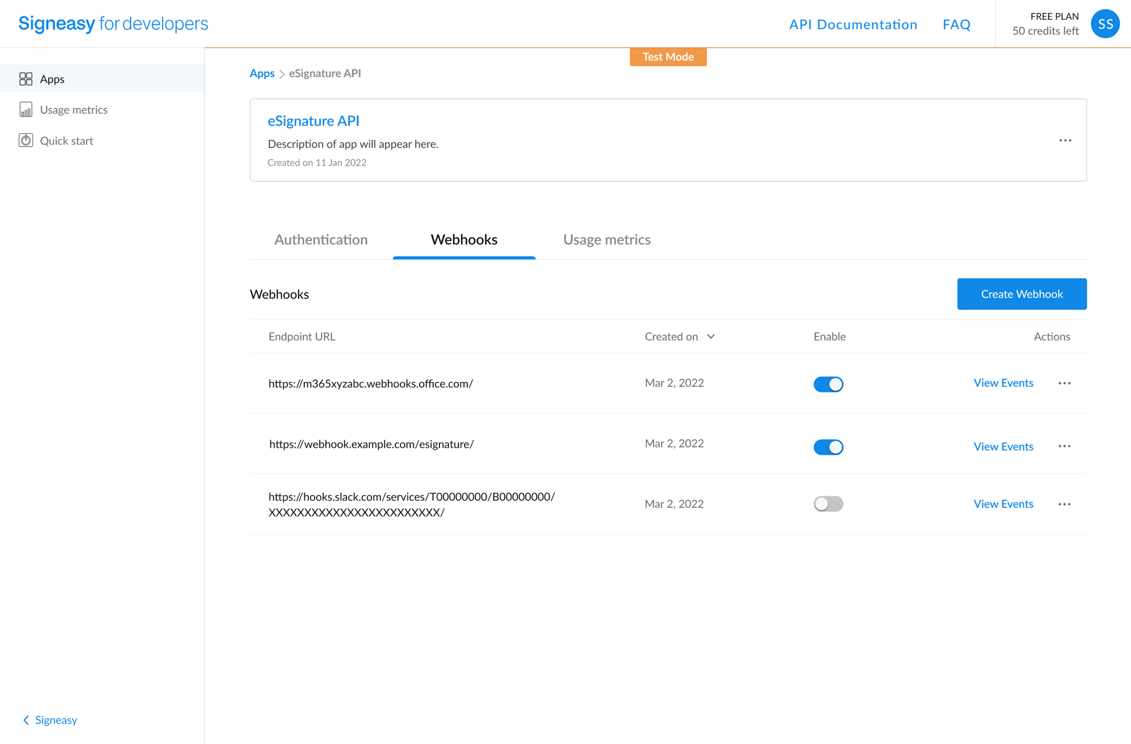This screenshot has height=744, width=1131.
Task: Open Usage metrics via the bar chart icon
Action: [25, 109]
